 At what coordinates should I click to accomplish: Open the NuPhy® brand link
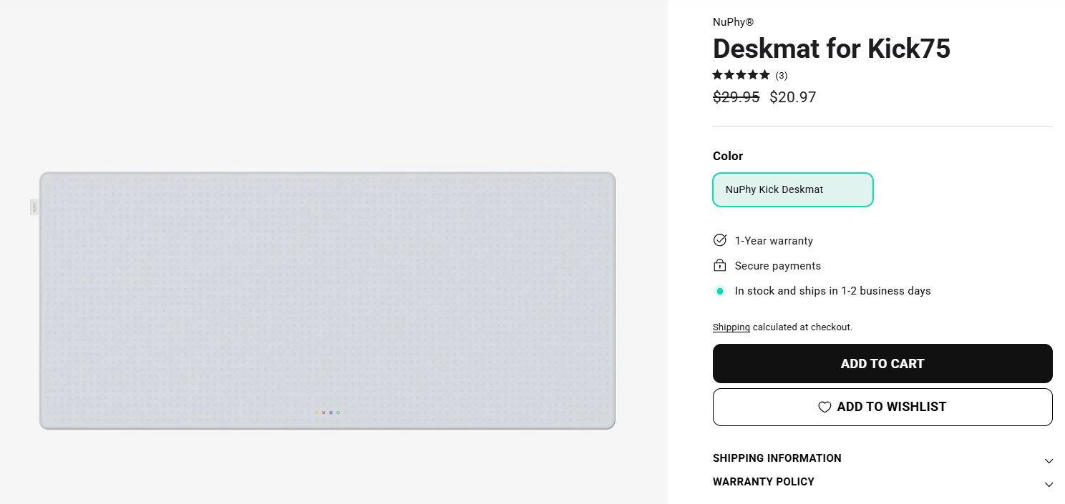[x=733, y=22]
